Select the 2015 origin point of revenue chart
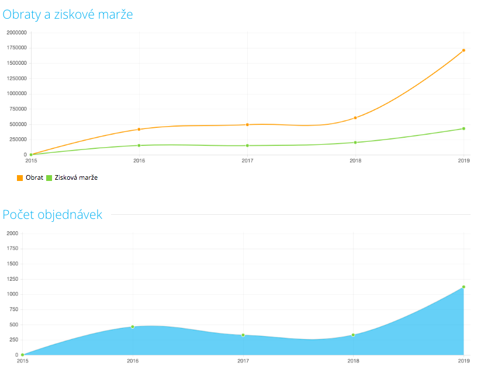The width and height of the screenshot is (477, 373). [x=31, y=155]
